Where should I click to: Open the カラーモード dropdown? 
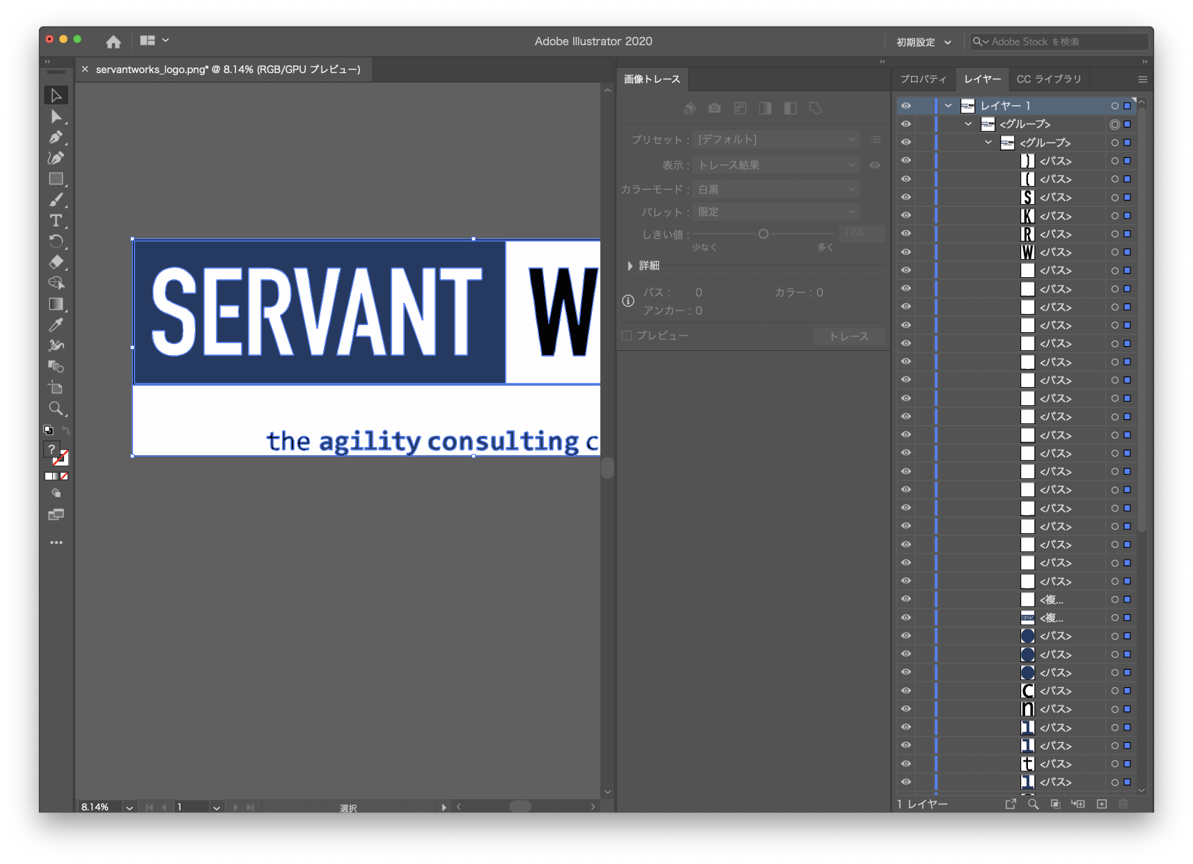coord(776,189)
